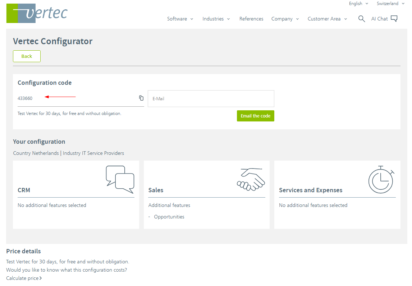Click the Your configuration heading

click(x=39, y=142)
